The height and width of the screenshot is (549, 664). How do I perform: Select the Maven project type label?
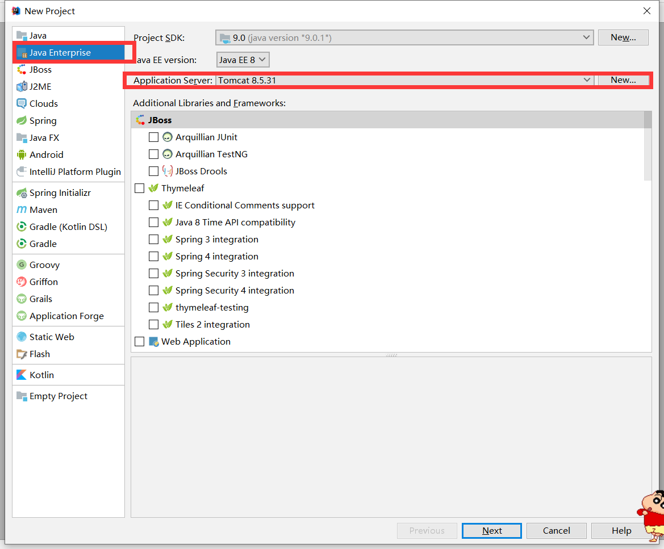click(43, 210)
